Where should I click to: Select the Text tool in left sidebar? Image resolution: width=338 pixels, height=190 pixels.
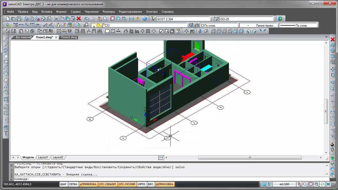(x=6, y=134)
